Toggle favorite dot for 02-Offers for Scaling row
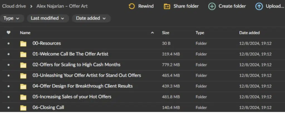 [9, 65]
